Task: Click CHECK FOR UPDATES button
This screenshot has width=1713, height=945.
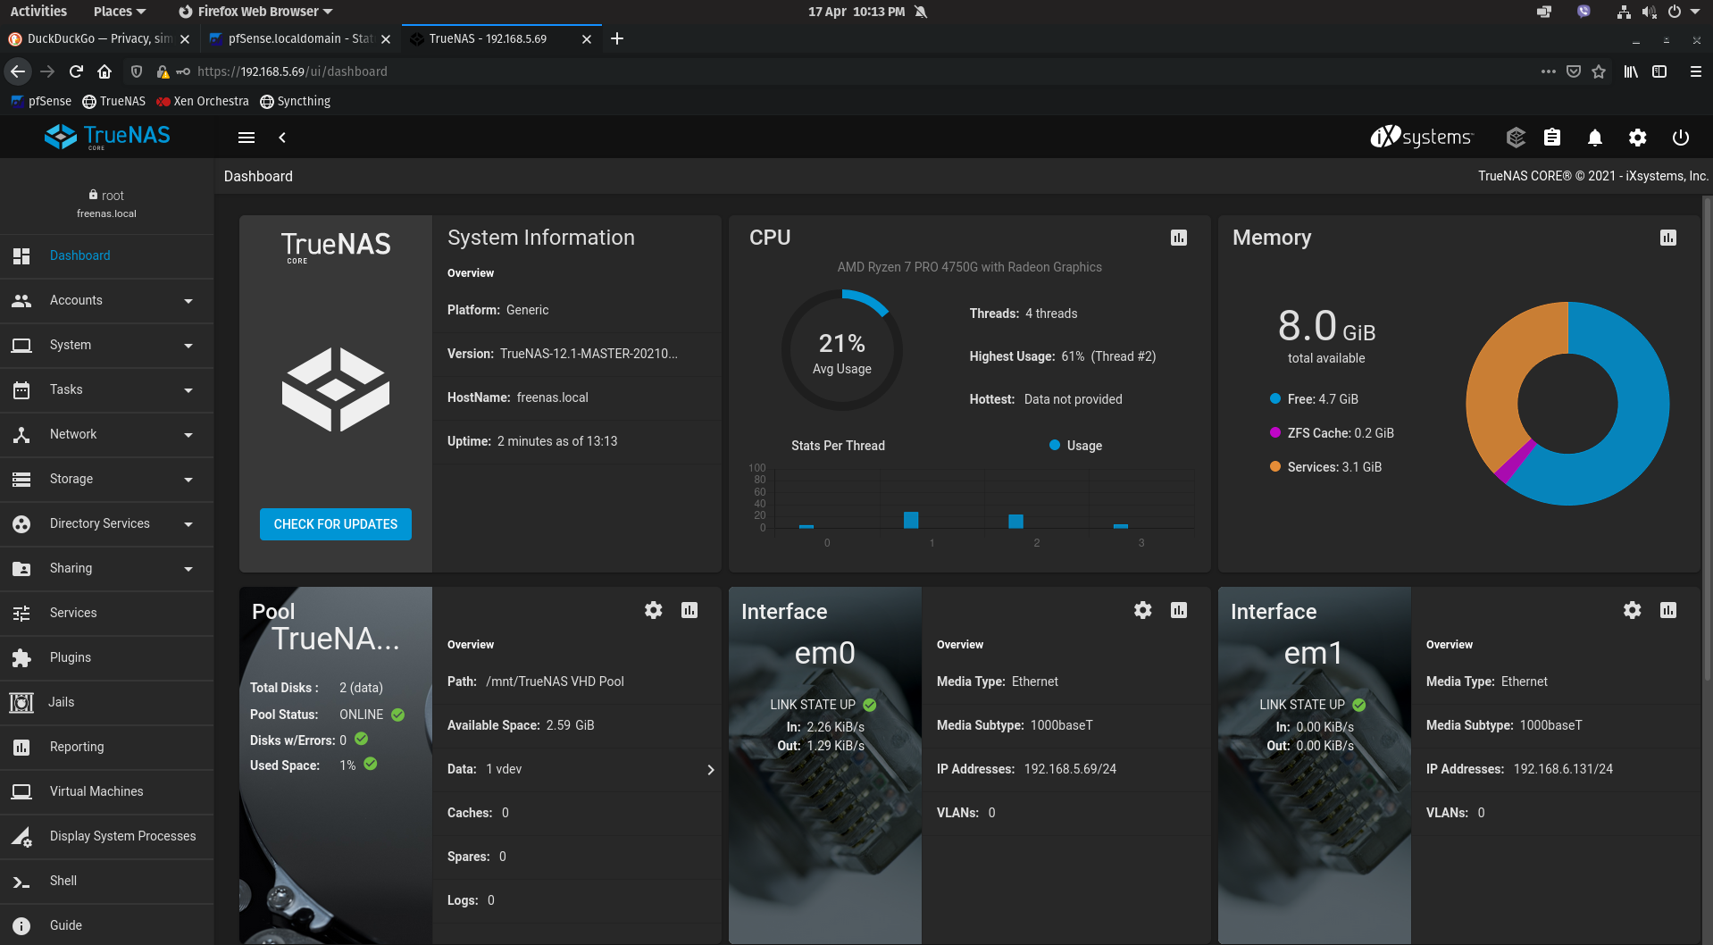Action: (x=336, y=524)
